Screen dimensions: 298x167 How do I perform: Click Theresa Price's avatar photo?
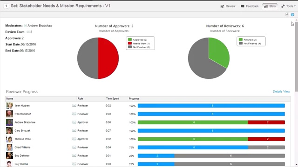click(9, 139)
